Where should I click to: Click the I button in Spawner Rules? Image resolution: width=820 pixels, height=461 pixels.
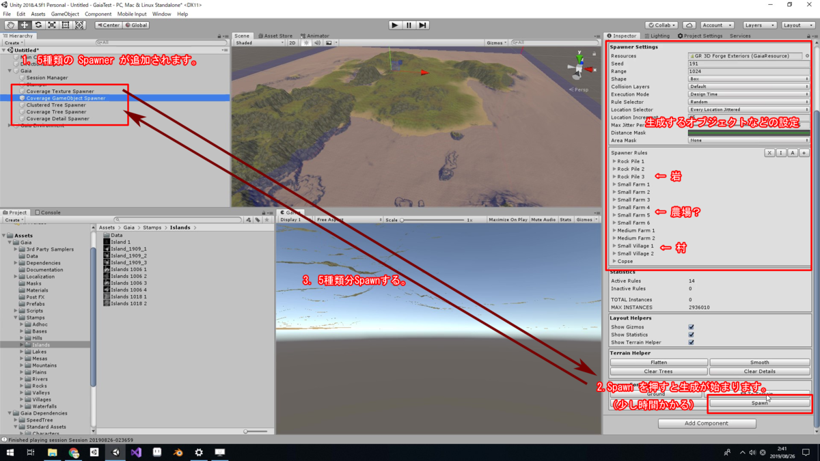tap(781, 153)
